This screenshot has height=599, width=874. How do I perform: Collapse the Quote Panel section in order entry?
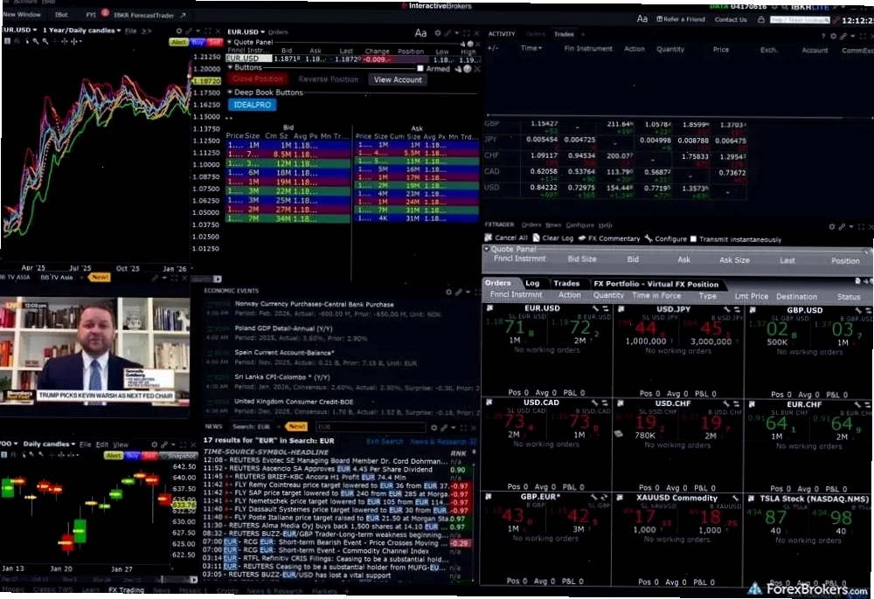tap(230, 42)
